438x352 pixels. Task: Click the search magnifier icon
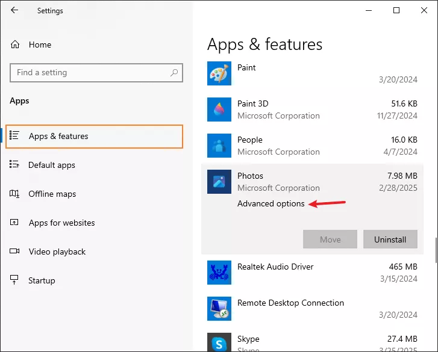(x=174, y=73)
